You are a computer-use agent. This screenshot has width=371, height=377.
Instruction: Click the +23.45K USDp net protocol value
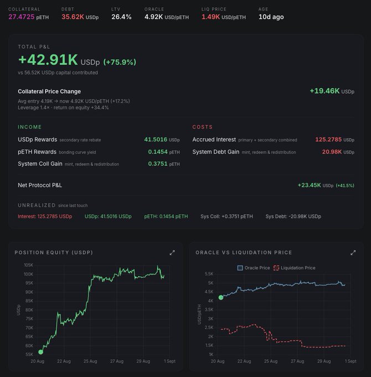point(316,185)
